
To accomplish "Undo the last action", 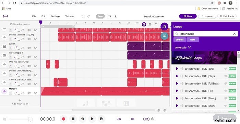I will (83, 16).
